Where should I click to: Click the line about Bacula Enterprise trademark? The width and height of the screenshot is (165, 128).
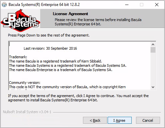coord(61,70)
